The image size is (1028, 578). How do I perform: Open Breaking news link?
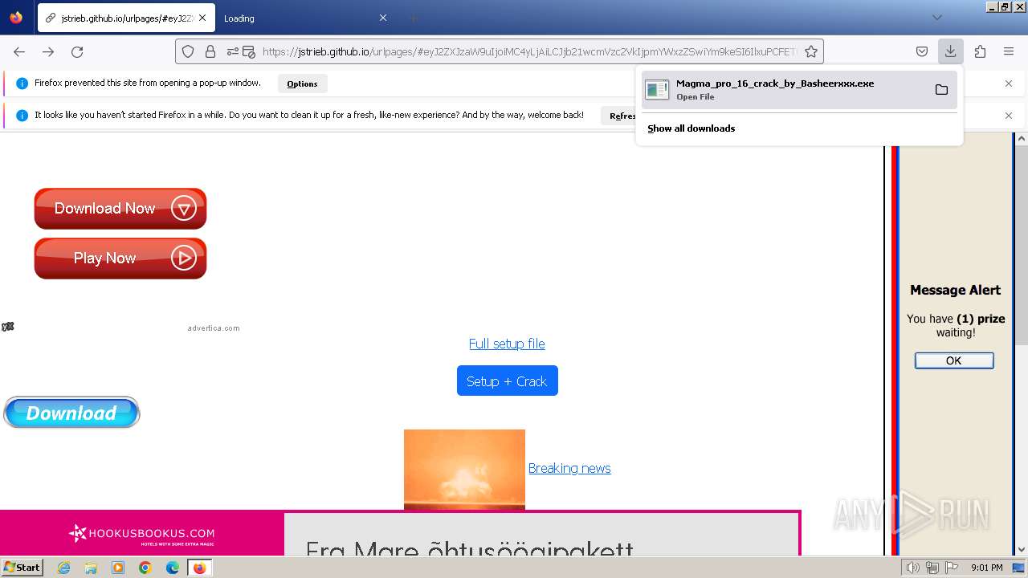(569, 468)
